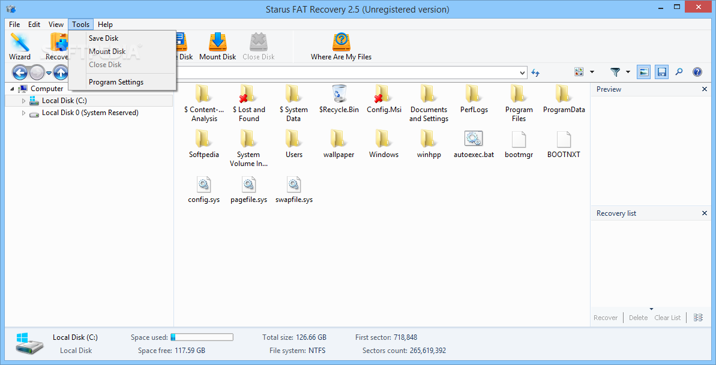
Task: Select the BOOTNXT file
Action: point(564,144)
